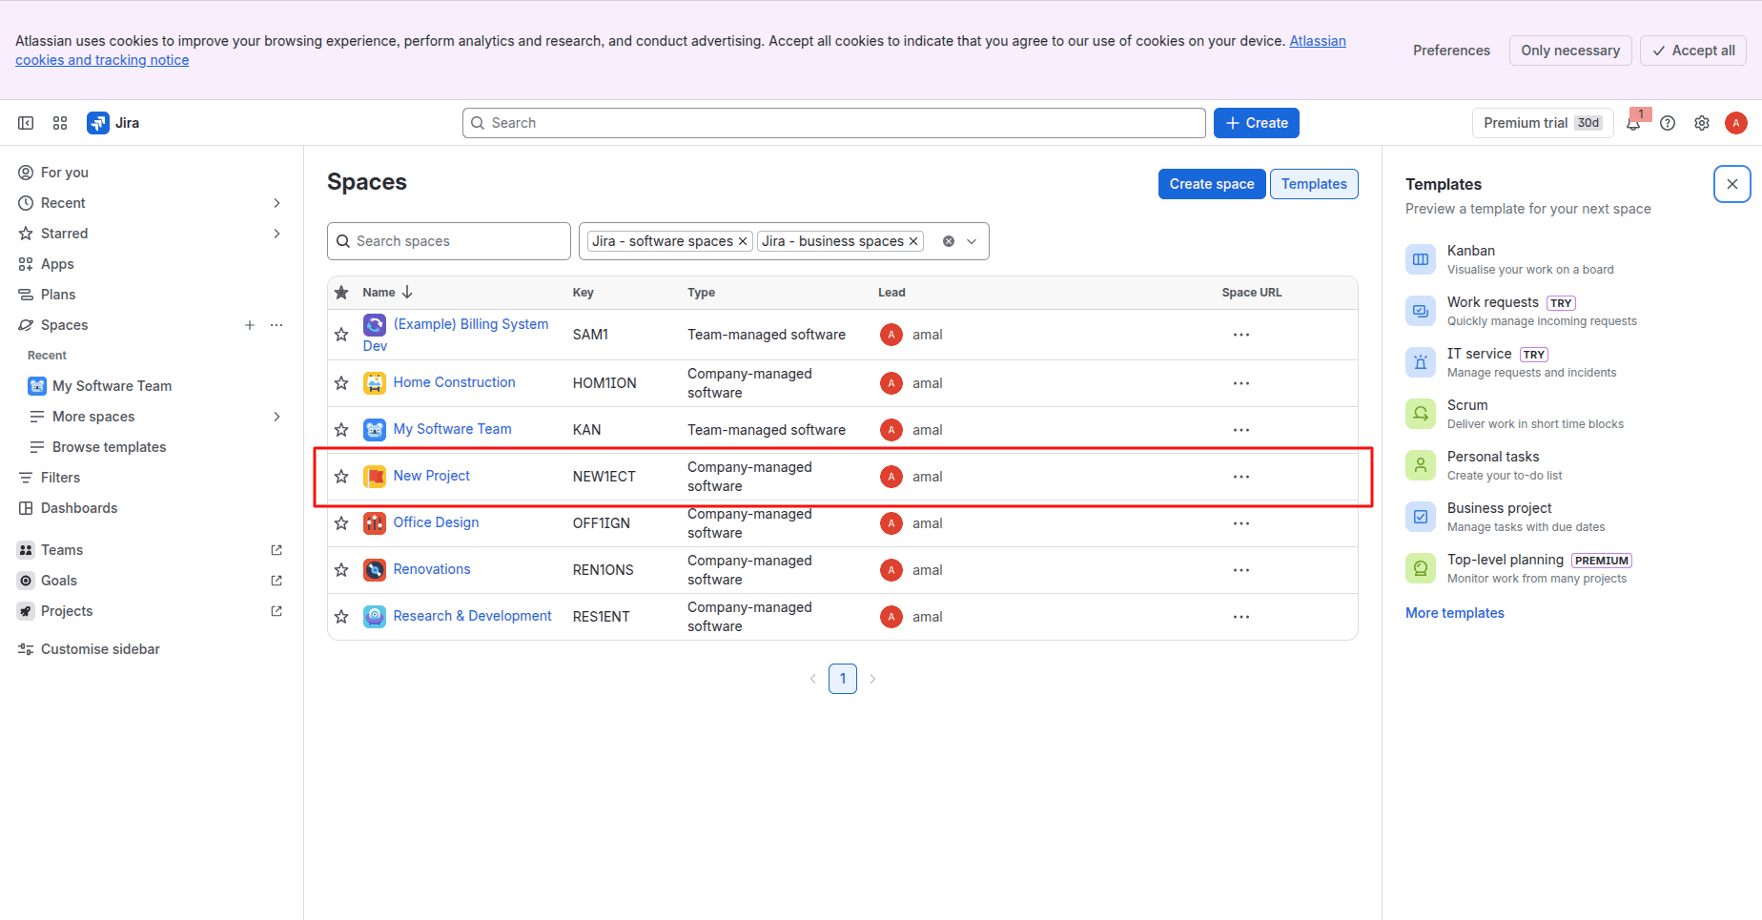This screenshot has width=1762, height=920.
Task: Open more actions for My Software Team row
Action: point(1241,430)
